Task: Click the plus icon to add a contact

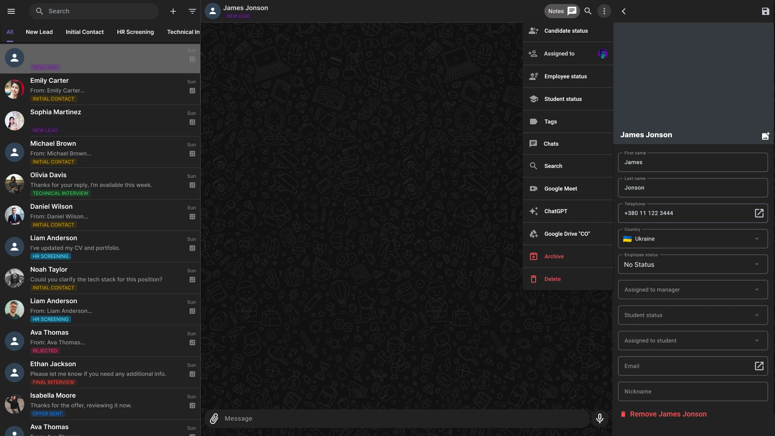Action: click(x=173, y=11)
